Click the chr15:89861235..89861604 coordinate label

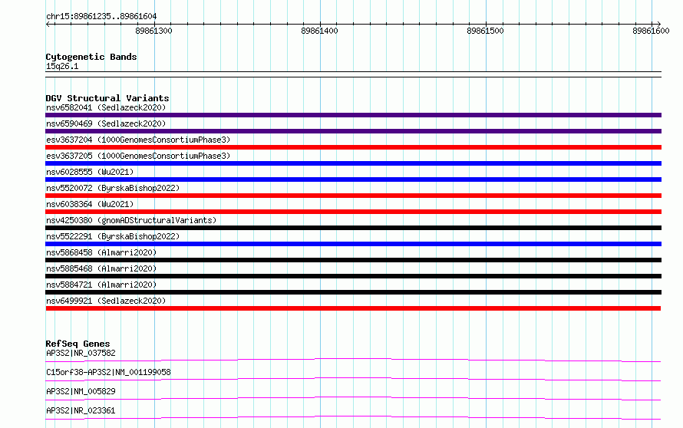pyautogui.click(x=101, y=17)
